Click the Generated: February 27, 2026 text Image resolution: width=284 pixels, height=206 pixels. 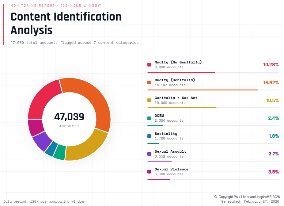(251, 202)
